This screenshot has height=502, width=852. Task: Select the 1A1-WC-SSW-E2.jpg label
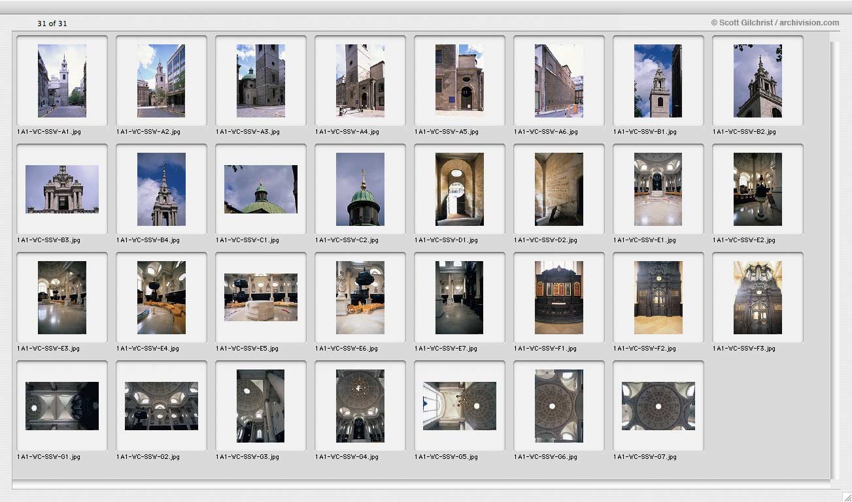point(745,240)
